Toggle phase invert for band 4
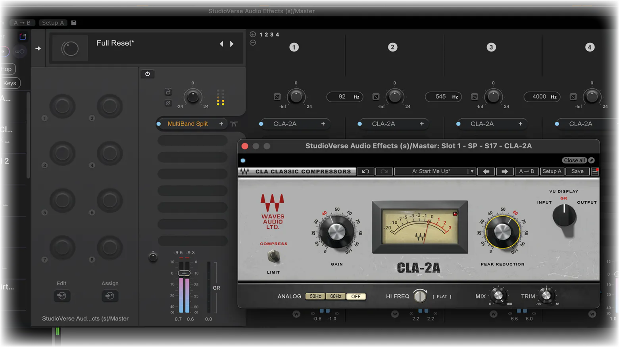The height and width of the screenshot is (347, 619). [x=573, y=97]
